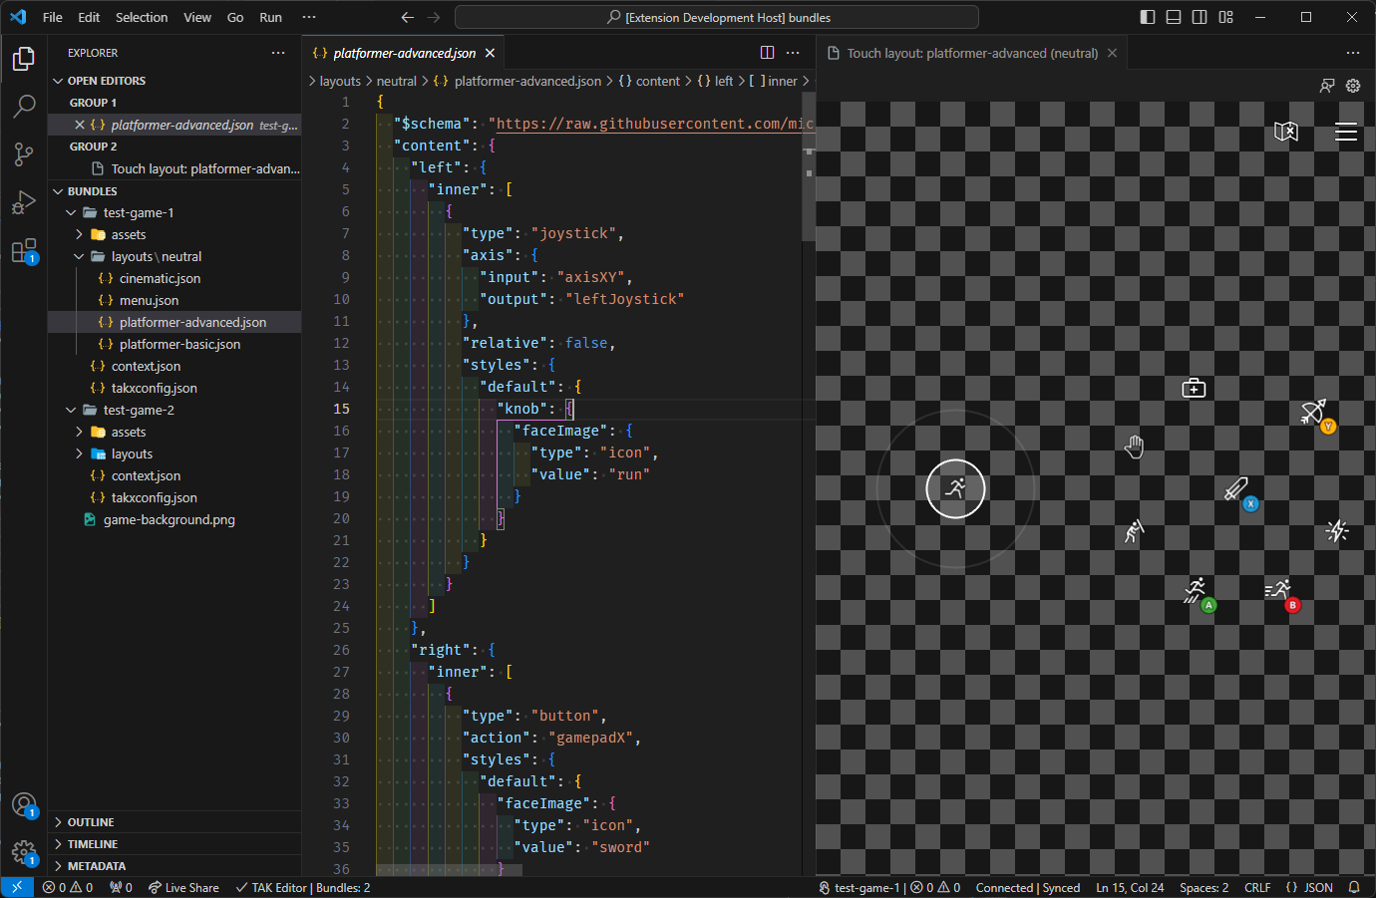Expand the Outline section
This screenshot has height=898, width=1376.
pos(174,822)
